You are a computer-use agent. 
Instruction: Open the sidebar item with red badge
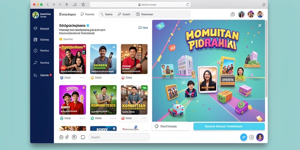42,75
